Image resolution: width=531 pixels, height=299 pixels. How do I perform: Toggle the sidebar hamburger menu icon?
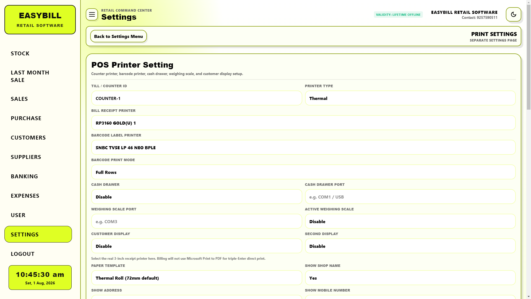coord(92,14)
